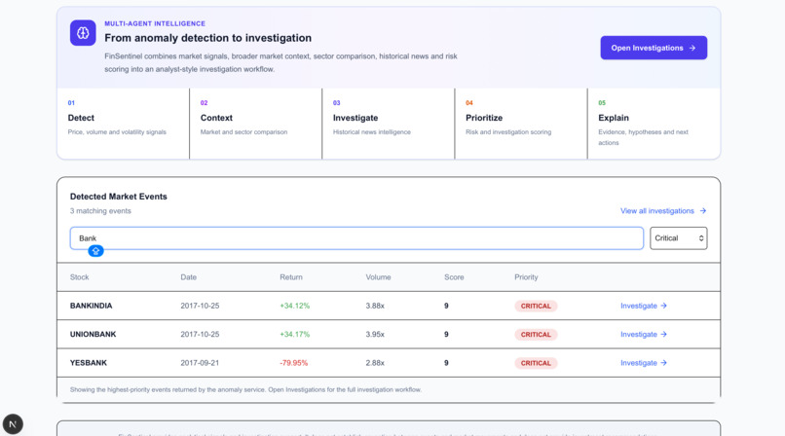The width and height of the screenshot is (785, 436).
Task: Select the YESBANK stock name
Action: tap(88, 363)
